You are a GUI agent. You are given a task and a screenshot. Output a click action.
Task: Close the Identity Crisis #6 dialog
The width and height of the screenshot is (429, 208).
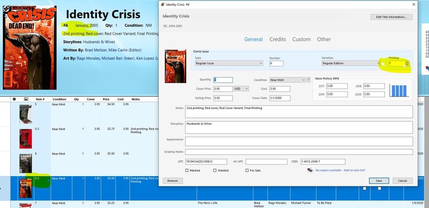click(414, 4)
